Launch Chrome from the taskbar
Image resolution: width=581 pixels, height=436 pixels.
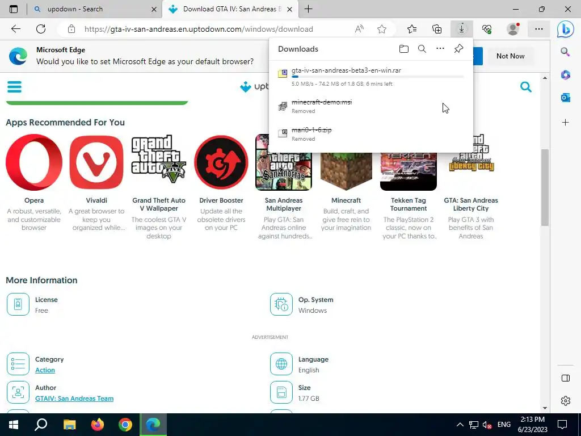tap(125, 425)
